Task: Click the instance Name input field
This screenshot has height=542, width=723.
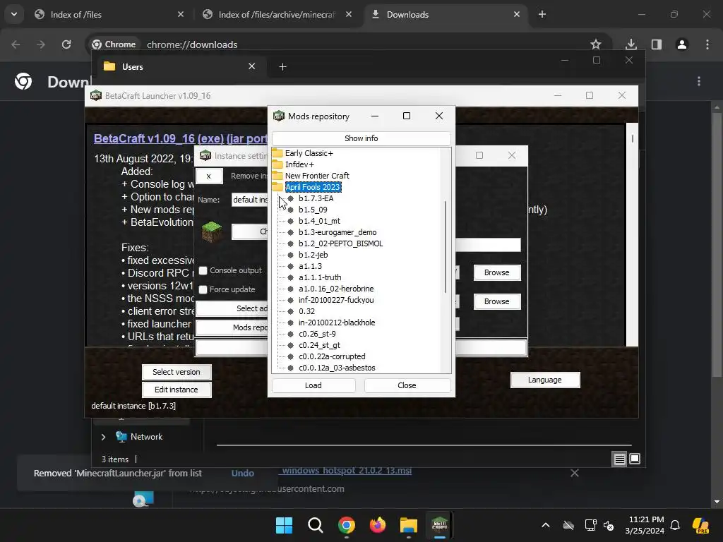Action: coord(249,200)
